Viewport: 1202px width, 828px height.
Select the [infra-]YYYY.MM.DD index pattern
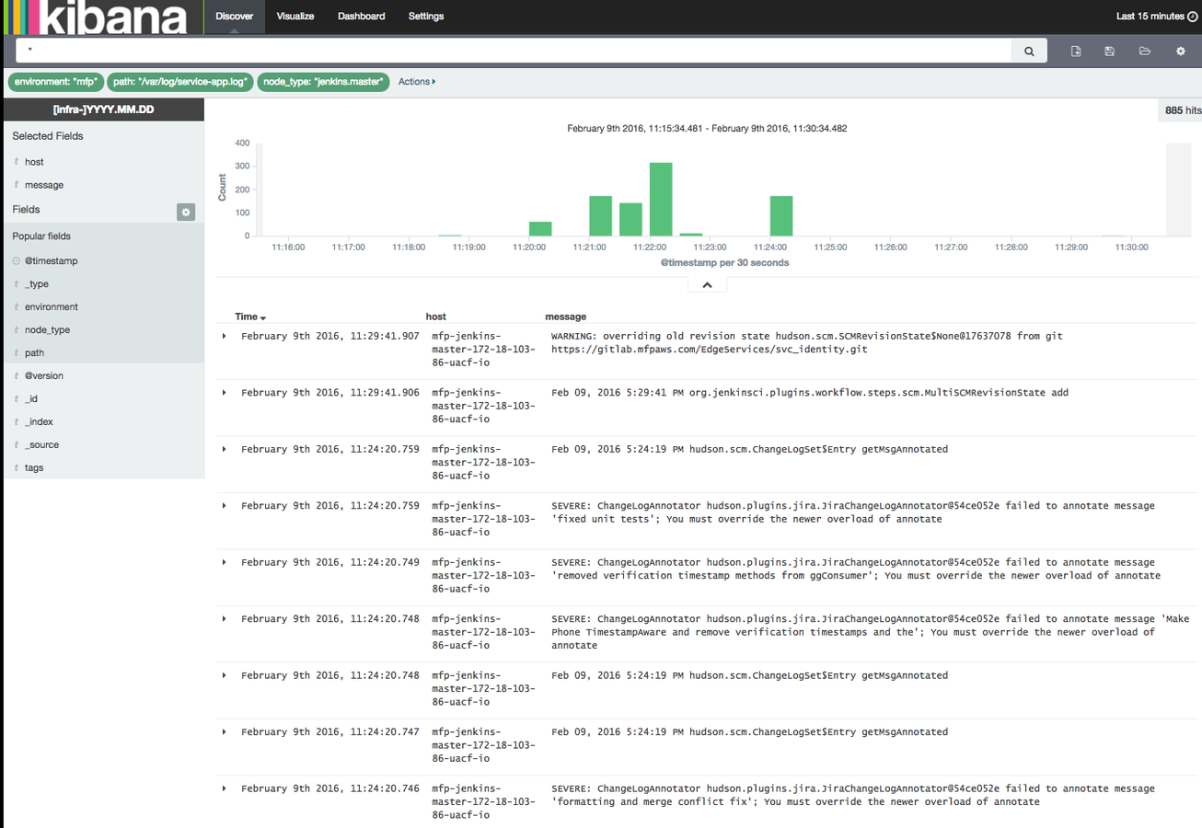[x=103, y=109]
